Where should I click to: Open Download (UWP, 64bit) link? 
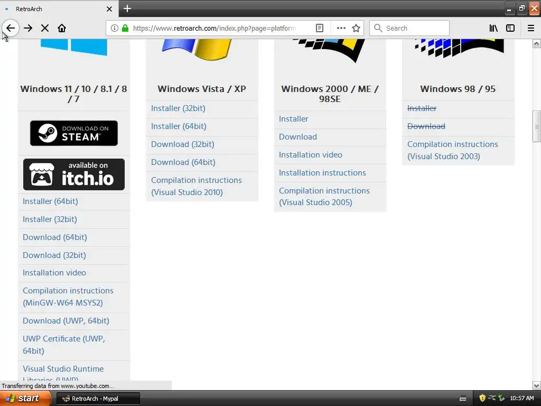66,321
